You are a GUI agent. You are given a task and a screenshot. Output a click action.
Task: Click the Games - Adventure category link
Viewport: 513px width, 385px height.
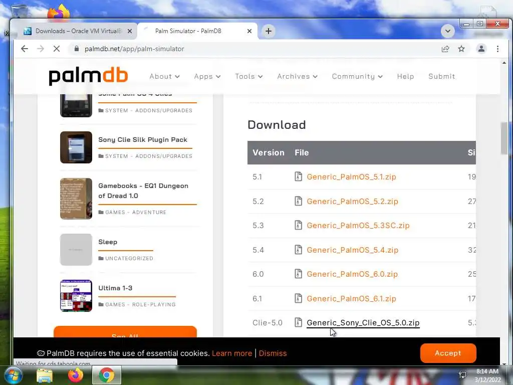pyautogui.click(x=135, y=212)
